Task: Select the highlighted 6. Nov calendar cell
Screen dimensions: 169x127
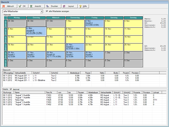Action: click(x=36, y=31)
